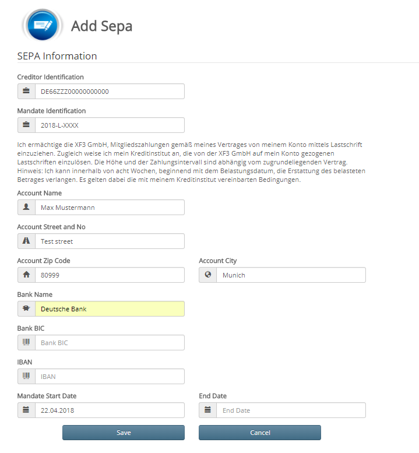Select the Deutsche Bank name field
Viewport: 419px width, 453px height.
(x=110, y=309)
